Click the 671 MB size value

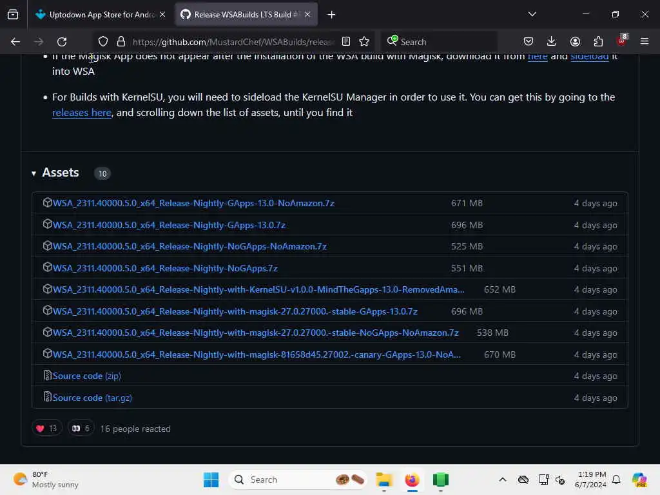(x=467, y=203)
